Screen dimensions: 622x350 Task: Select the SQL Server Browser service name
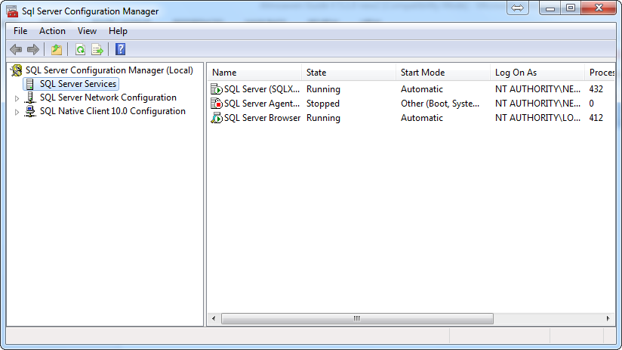pyautogui.click(x=262, y=118)
